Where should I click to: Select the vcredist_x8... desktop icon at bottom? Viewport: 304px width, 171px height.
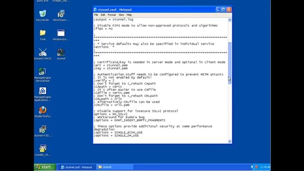coord(43,150)
